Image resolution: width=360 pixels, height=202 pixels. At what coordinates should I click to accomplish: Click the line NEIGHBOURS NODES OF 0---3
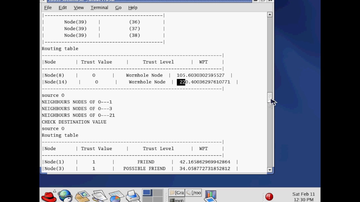[x=77, y=109]
